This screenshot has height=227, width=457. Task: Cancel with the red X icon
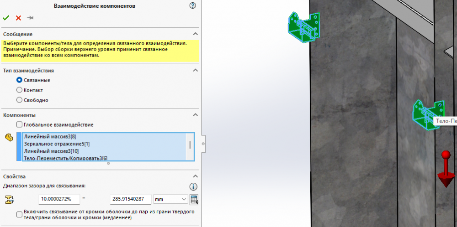click(x=18, y=18)
